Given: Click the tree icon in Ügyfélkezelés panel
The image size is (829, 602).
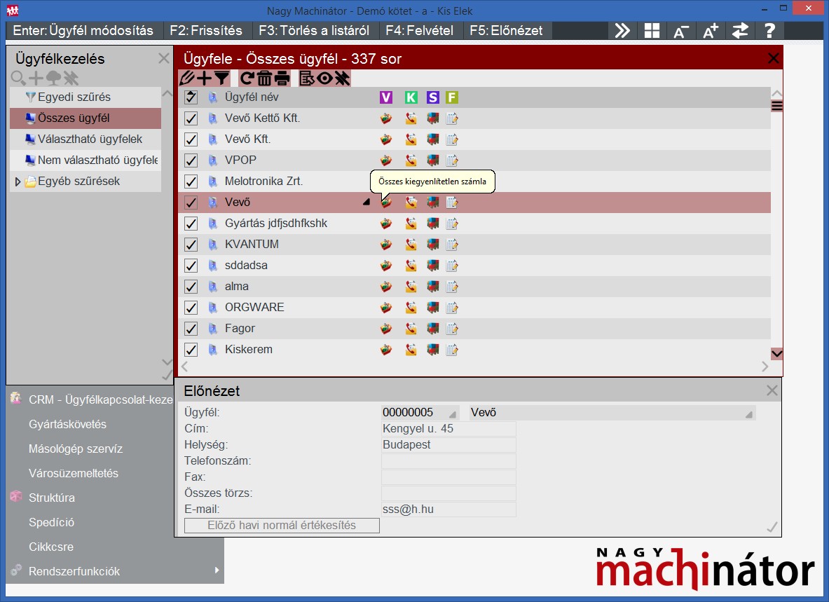Looking at the screenshot, I should [53, 78].
